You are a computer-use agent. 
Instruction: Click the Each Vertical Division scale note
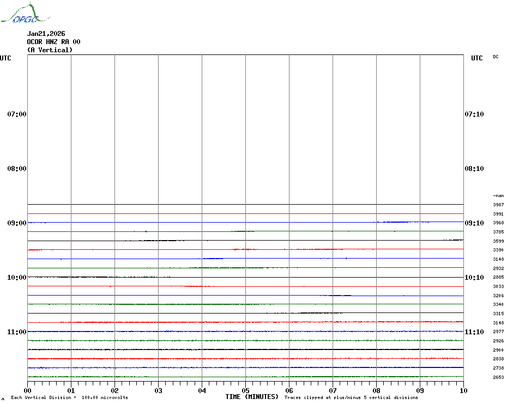pos(69,397)
